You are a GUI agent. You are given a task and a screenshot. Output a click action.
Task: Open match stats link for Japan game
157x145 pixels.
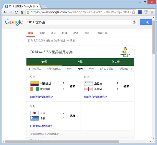coord(41,126)
